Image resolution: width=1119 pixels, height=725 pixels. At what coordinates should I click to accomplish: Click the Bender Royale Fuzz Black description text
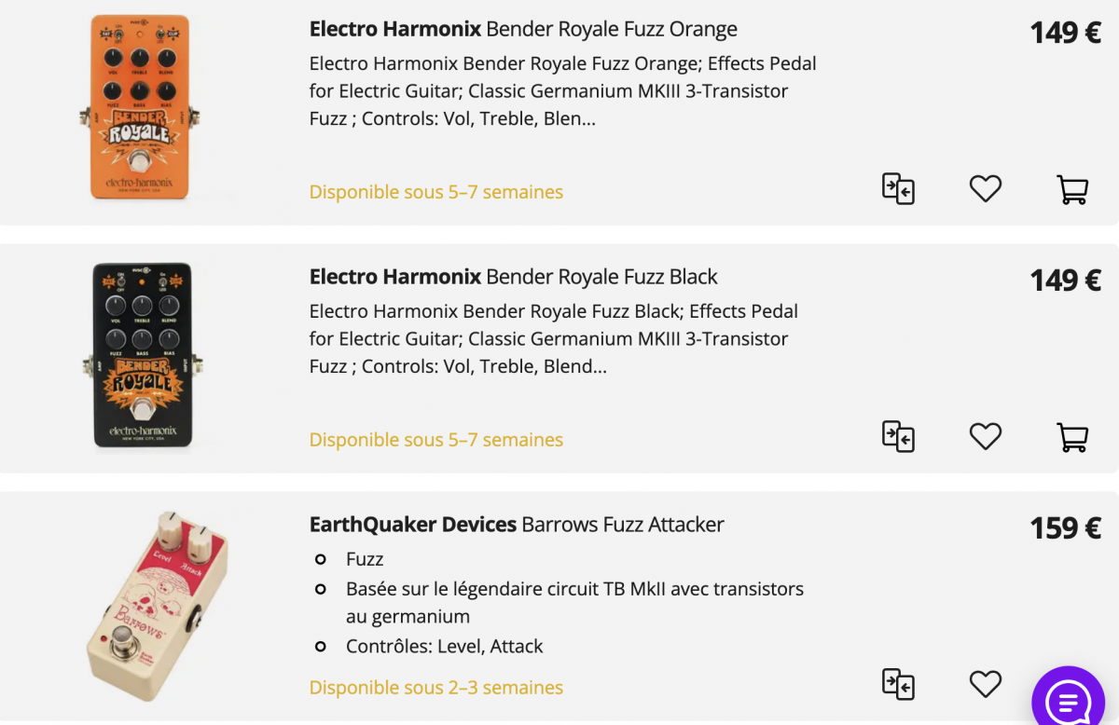pos(554,338)
